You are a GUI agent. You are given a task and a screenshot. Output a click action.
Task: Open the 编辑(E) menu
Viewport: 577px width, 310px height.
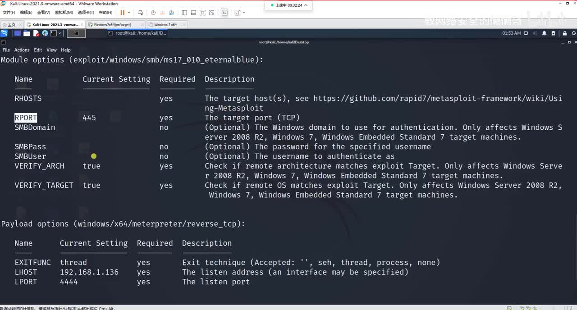(26, 13)
